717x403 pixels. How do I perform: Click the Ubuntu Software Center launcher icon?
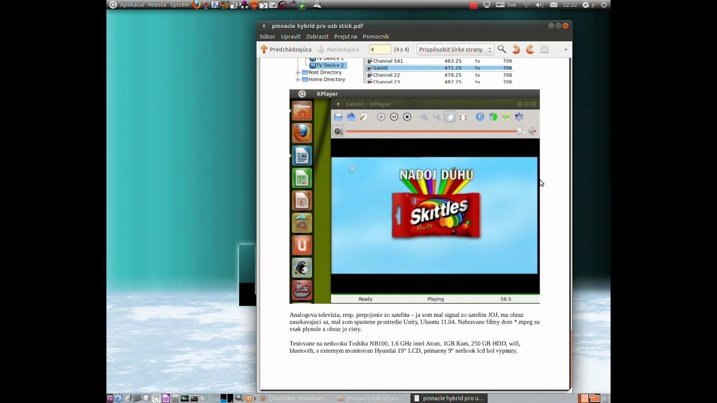[302, 223]
